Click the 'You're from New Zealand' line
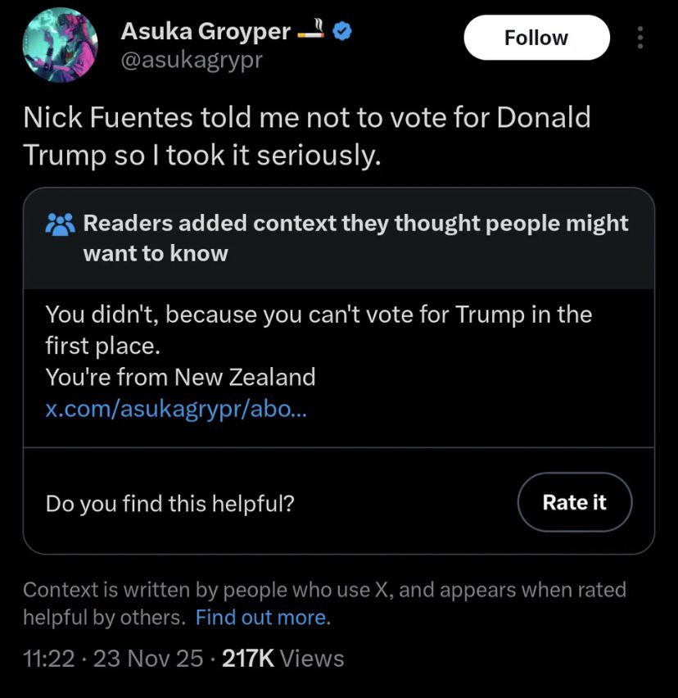Viewport: 678px width, 698px height. pos(180,377)
